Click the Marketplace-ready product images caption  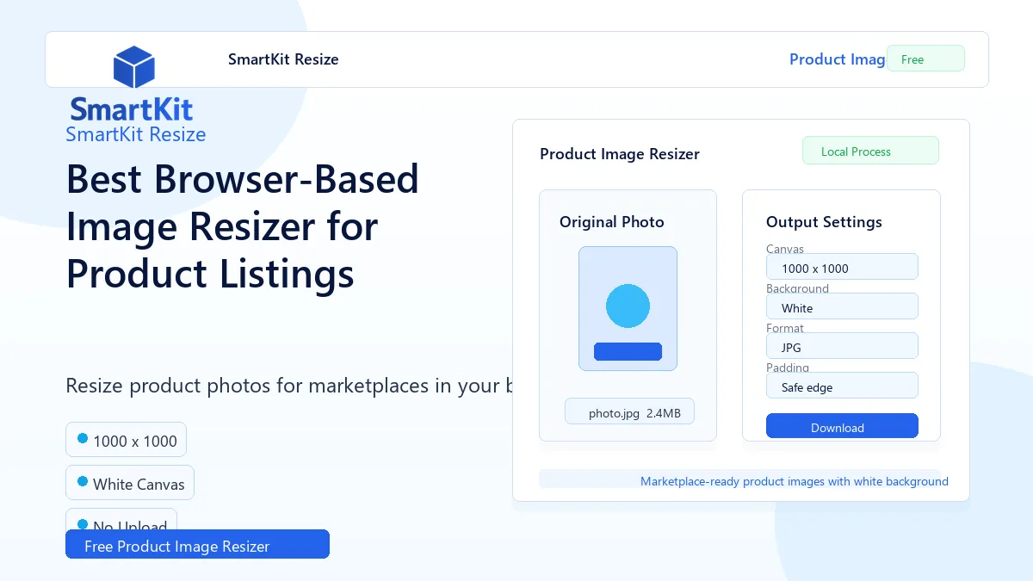tap(795, 481)
